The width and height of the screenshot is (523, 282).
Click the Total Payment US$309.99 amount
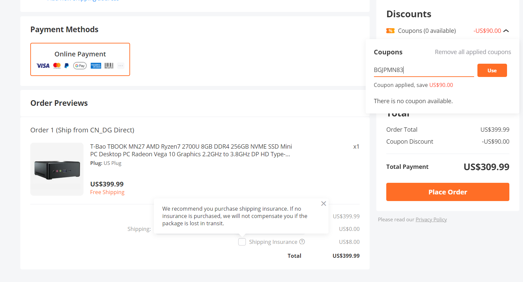[x=486, y=167]
